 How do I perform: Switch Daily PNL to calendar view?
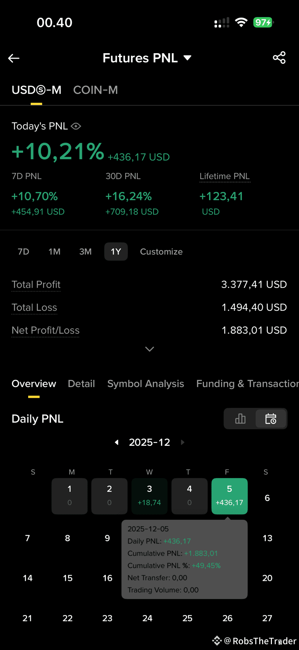(x=271, y=419)
